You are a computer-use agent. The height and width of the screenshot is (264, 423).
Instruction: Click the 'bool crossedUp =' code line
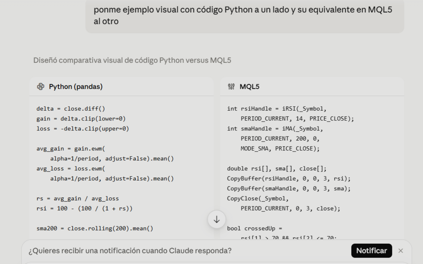point(254,228)
